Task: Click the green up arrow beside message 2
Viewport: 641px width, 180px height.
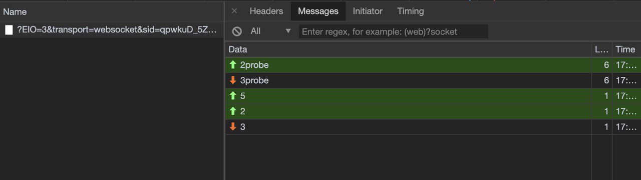Action: click(232, 111)
